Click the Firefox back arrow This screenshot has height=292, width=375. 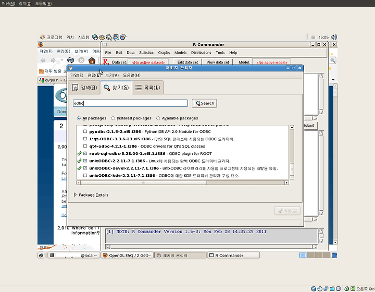point(43,60)
